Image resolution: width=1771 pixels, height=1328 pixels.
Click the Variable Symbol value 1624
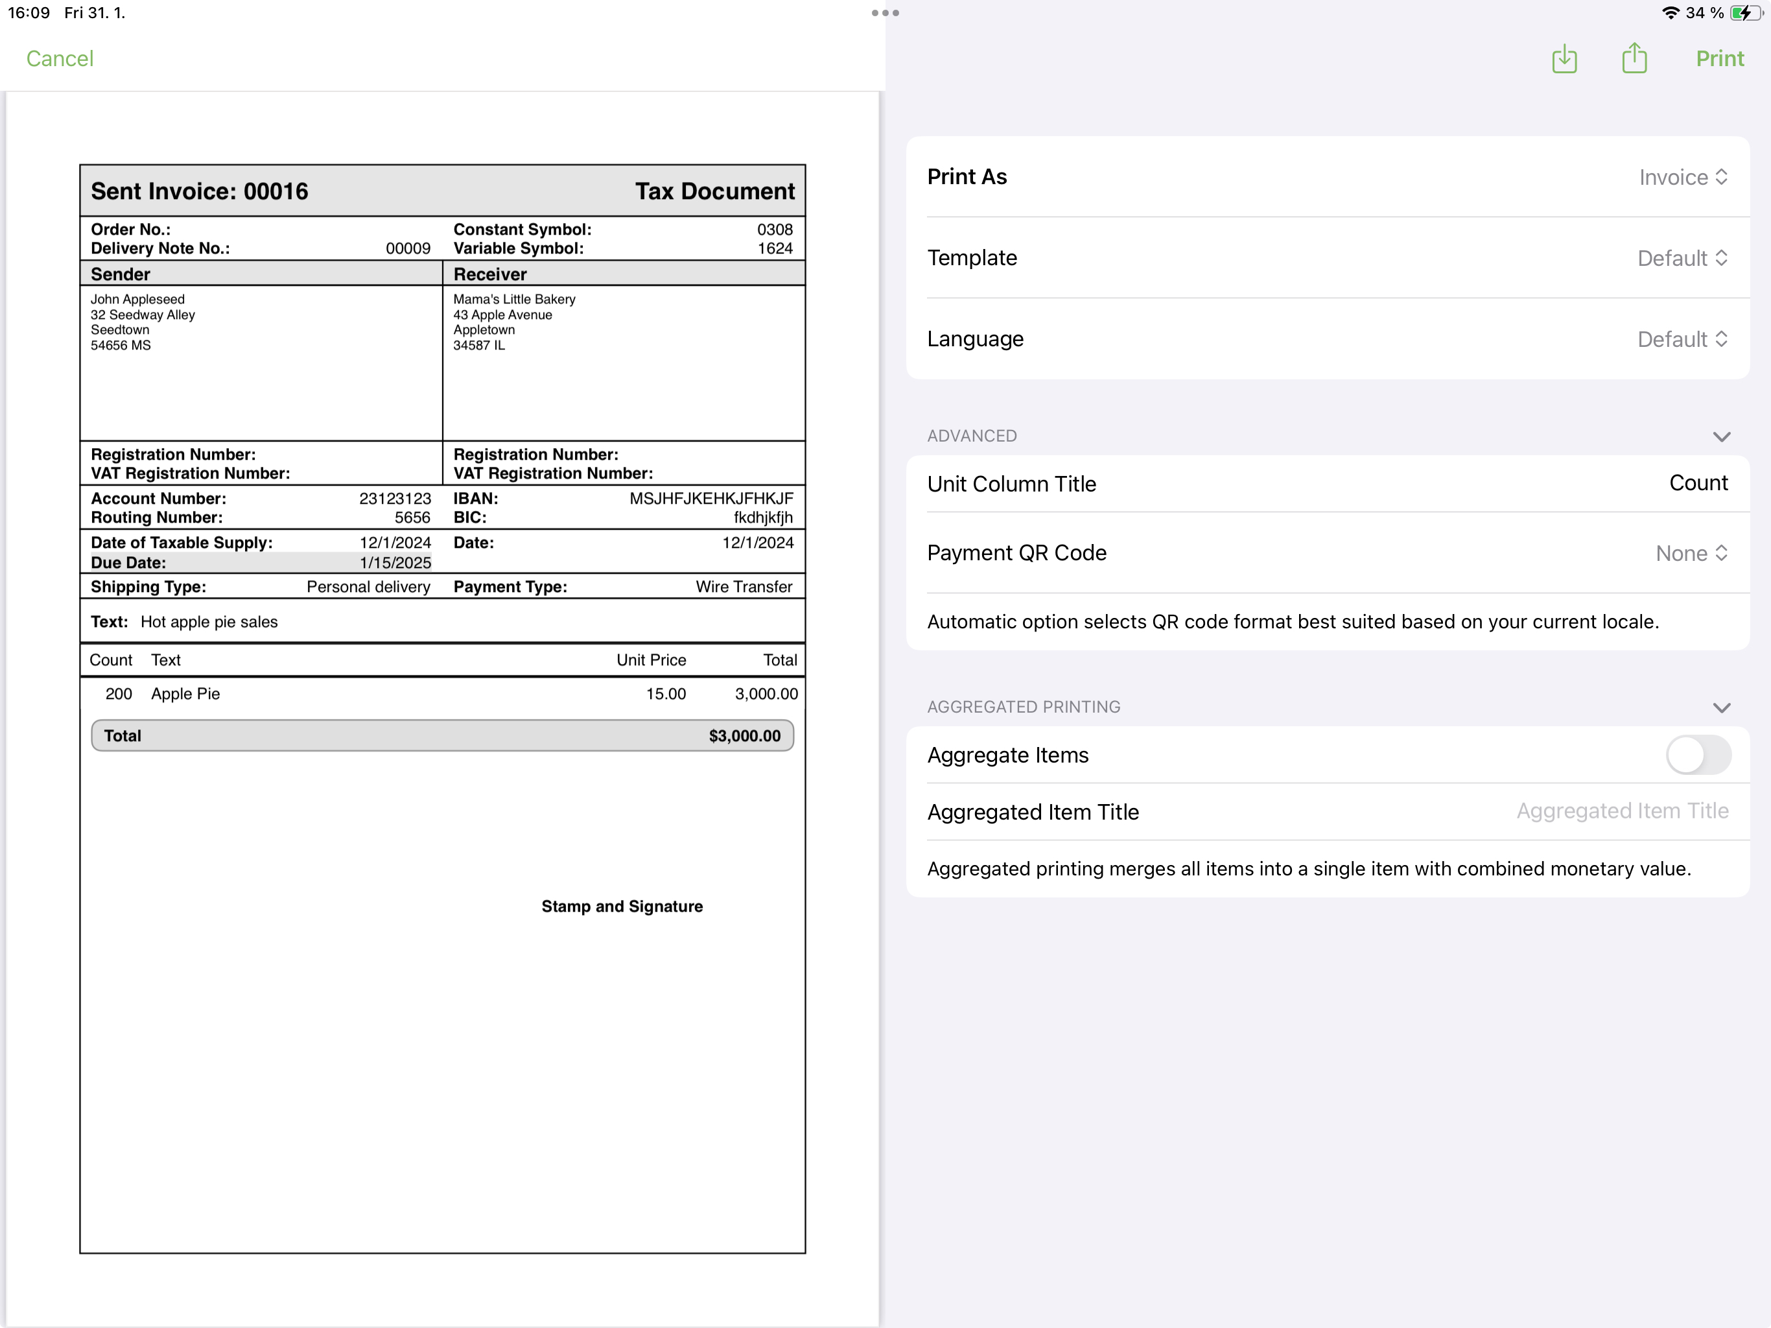pyautogui.click(x=775, y=248)
